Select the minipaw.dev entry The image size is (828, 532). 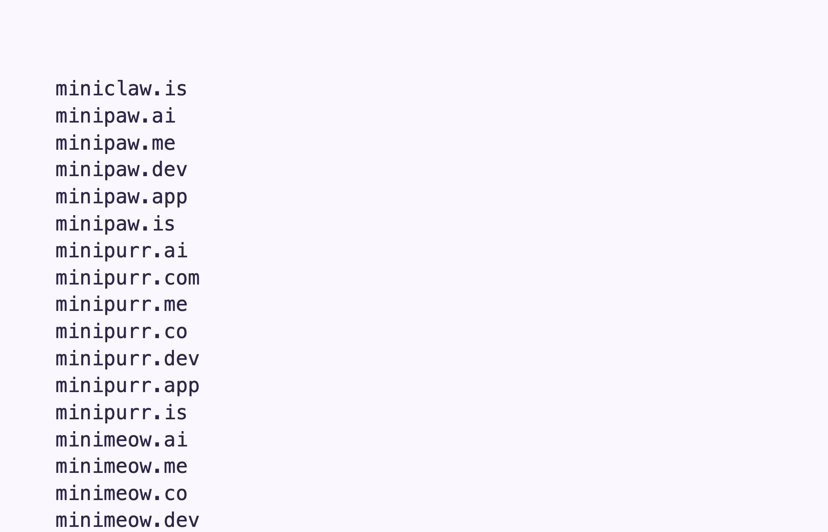coord(121,170)
